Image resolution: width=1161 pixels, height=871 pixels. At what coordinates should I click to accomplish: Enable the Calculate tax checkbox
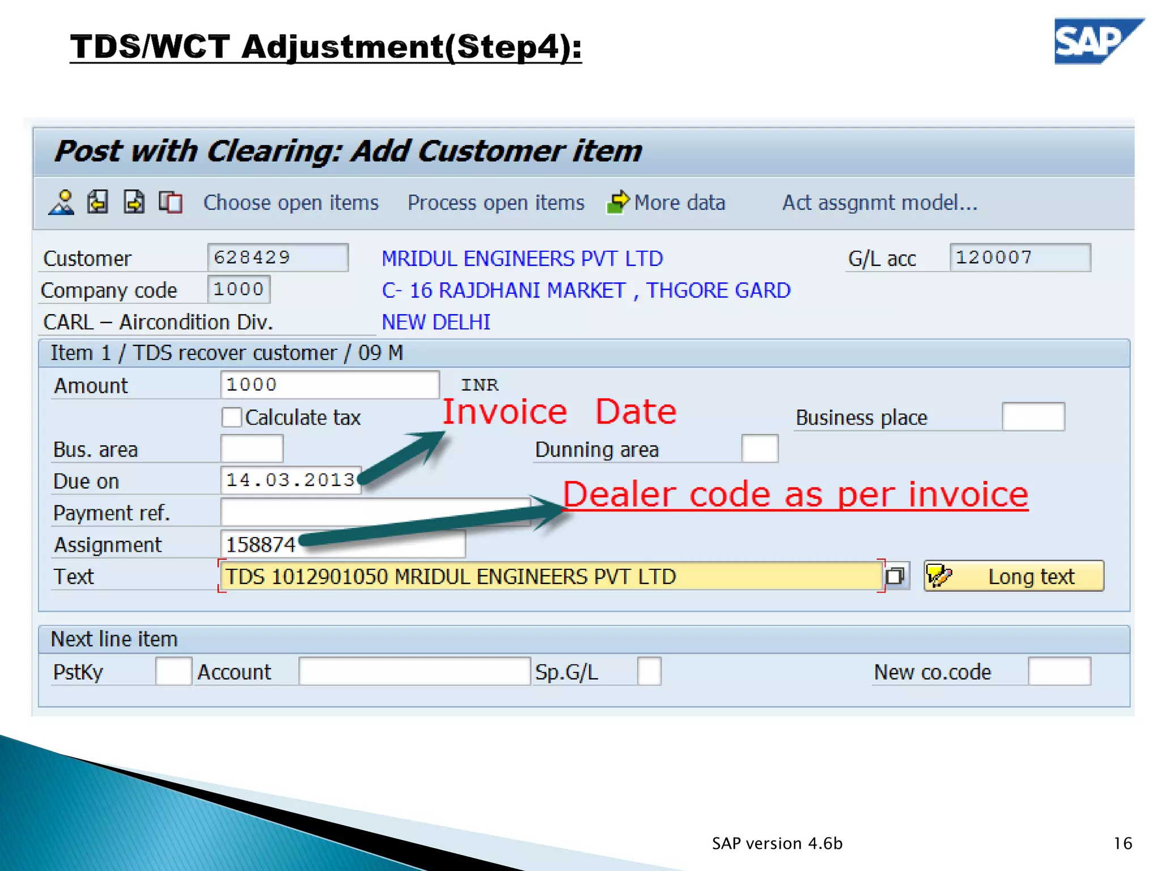(x=232, y=417)
